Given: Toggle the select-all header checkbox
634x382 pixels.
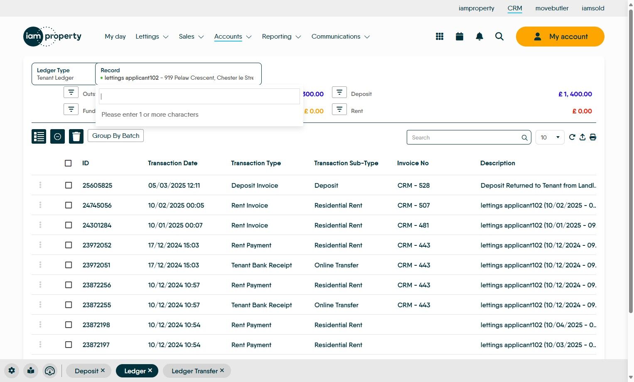Looking at the screenshot, I should coord(68,163).
